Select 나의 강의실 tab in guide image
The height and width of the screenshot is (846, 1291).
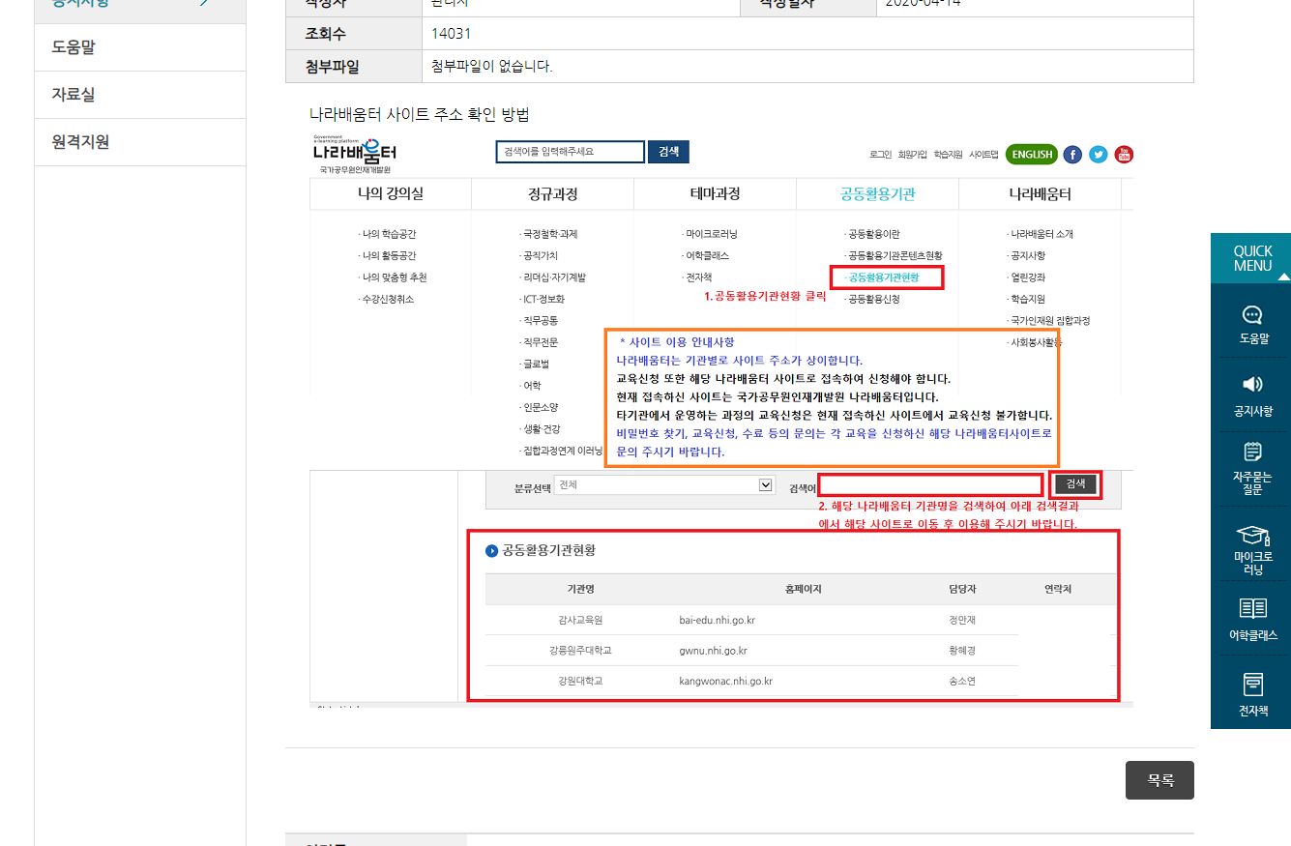click(x=391, y=194)
